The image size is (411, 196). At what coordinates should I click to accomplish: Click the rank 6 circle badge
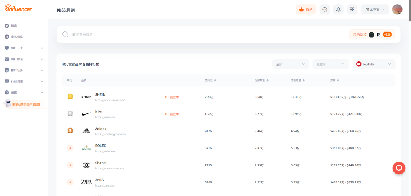(70, 182)
